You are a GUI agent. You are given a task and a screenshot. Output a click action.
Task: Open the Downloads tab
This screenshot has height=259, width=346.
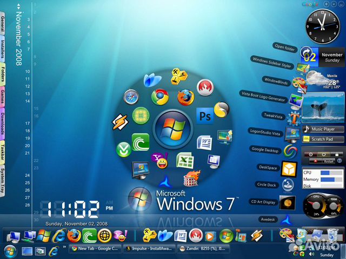(2, 124)
